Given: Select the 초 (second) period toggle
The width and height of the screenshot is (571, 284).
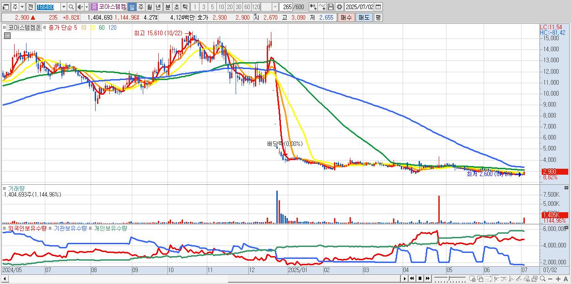Looking at the screenshot, I should coord(176,7).
